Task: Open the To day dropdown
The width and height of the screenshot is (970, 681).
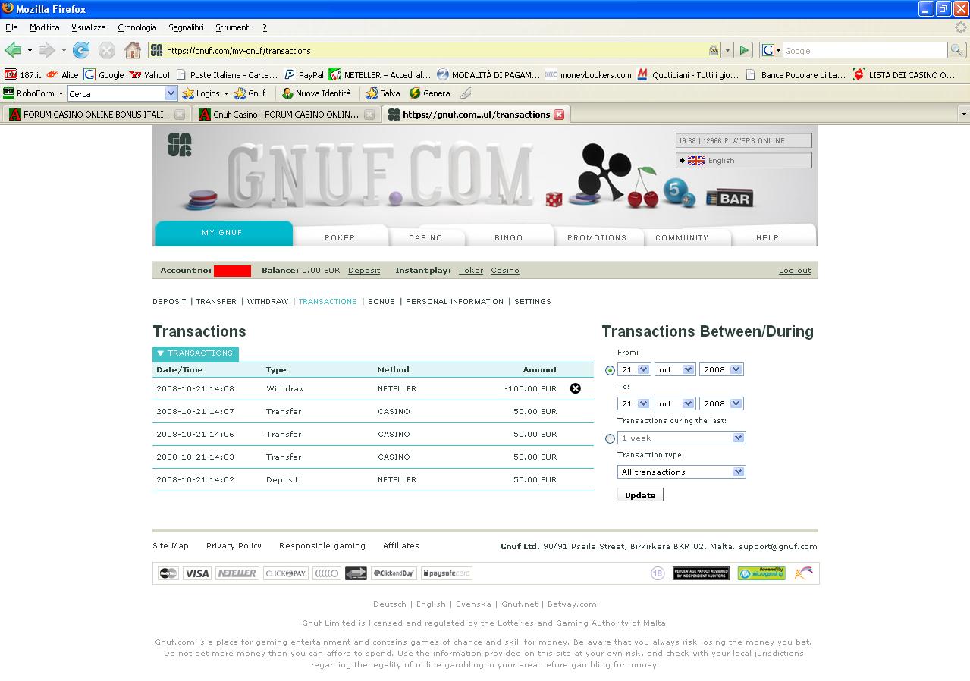Action: tap(635, 403)
